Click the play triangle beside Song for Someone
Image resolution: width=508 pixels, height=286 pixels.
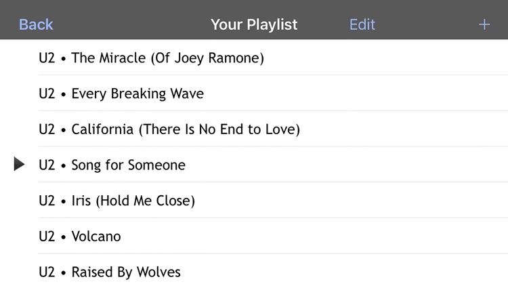click(19, 164)
